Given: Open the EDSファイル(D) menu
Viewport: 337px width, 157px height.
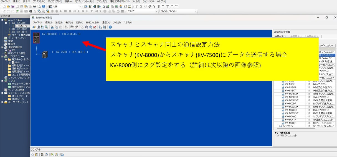Looking at the screenshot, I should tap(92, 22).
